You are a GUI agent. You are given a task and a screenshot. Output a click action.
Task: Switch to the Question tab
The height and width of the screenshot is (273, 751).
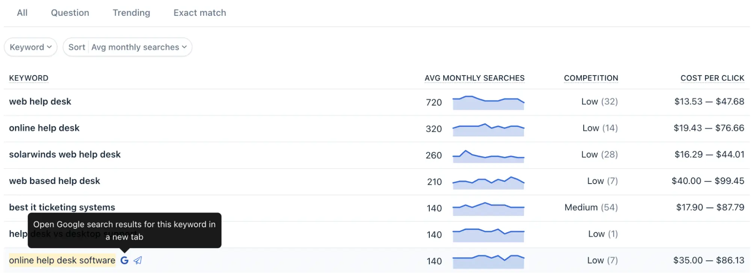click(70, 13)
